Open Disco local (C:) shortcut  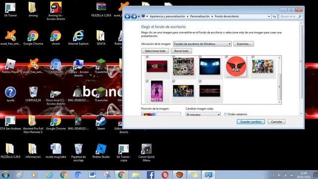[x=56, y=96]
